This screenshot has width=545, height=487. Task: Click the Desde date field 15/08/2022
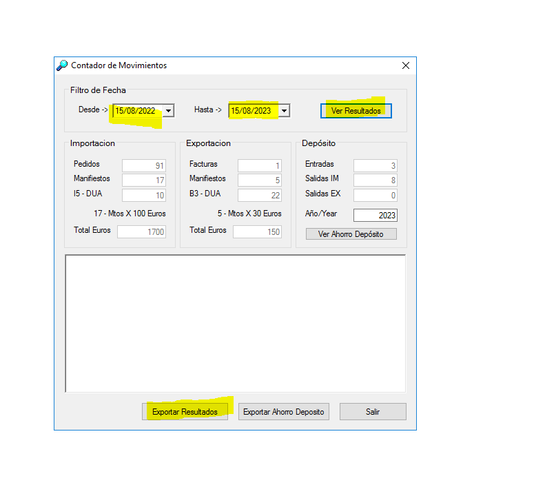(137, 110)
